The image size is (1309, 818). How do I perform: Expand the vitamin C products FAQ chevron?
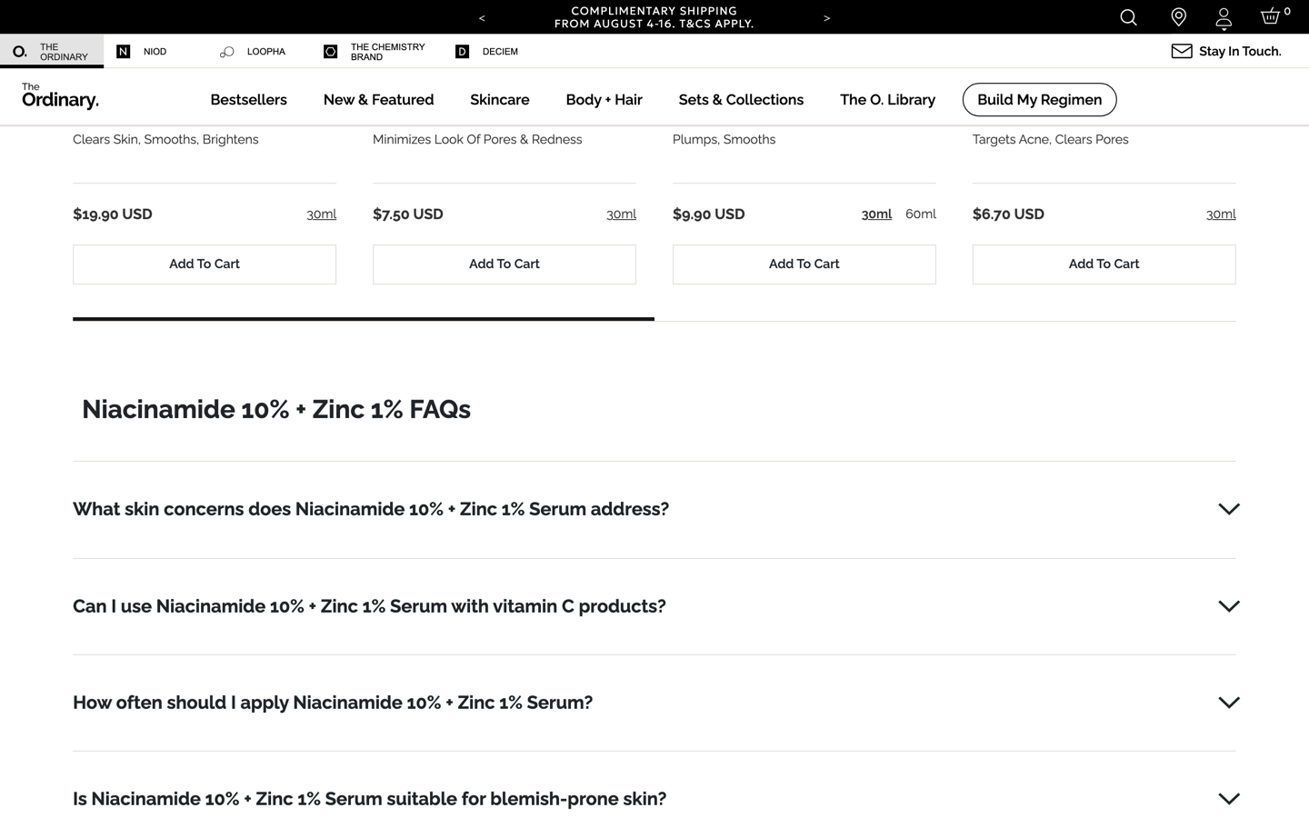click(x=1229, y=606)
